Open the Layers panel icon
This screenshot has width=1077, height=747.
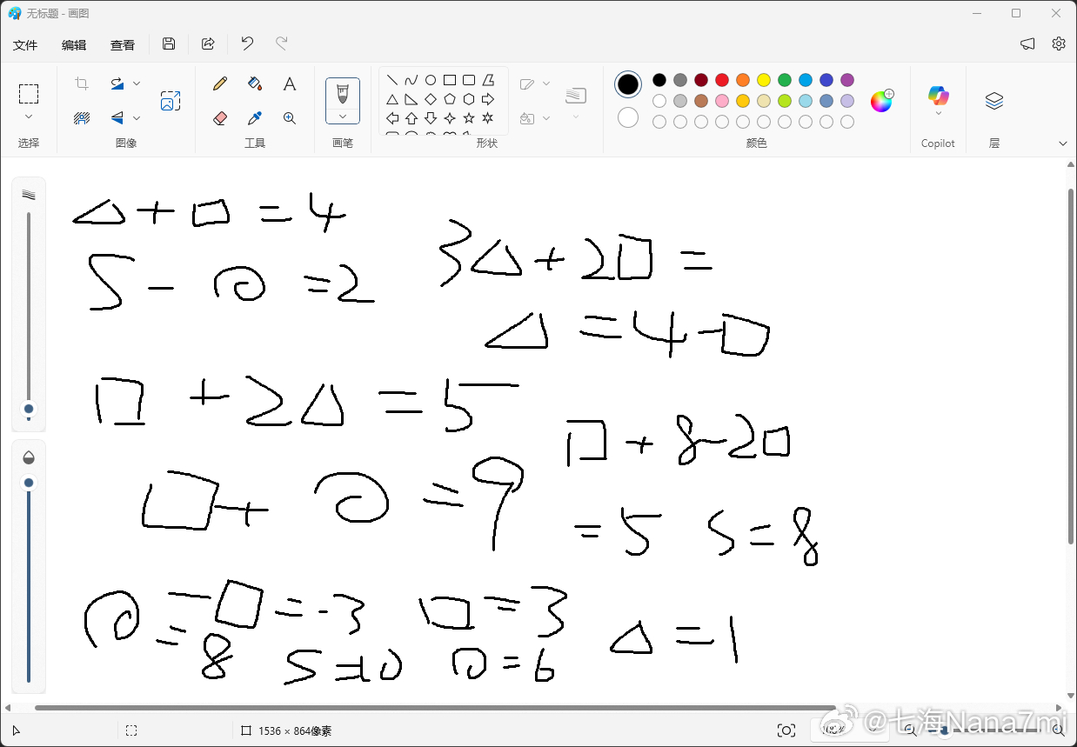994,101
